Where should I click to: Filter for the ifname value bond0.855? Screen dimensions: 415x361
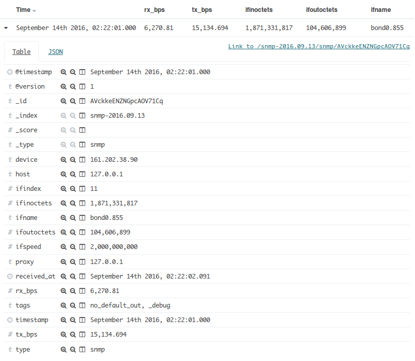(63, 218)
